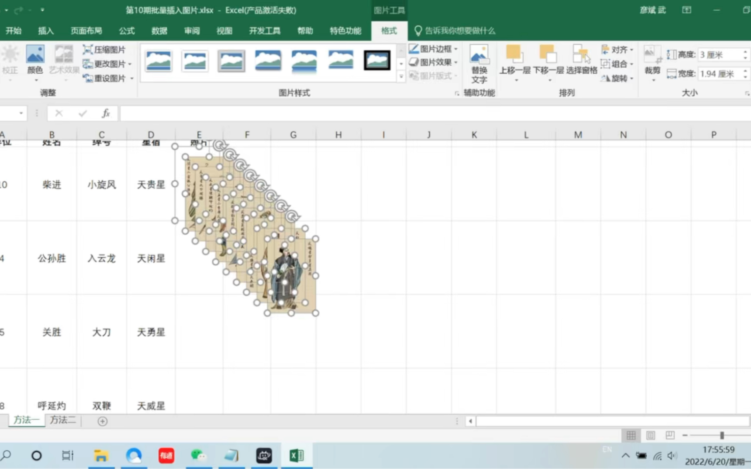Select column header K
The image size is (751, 469).
point(474,135)
